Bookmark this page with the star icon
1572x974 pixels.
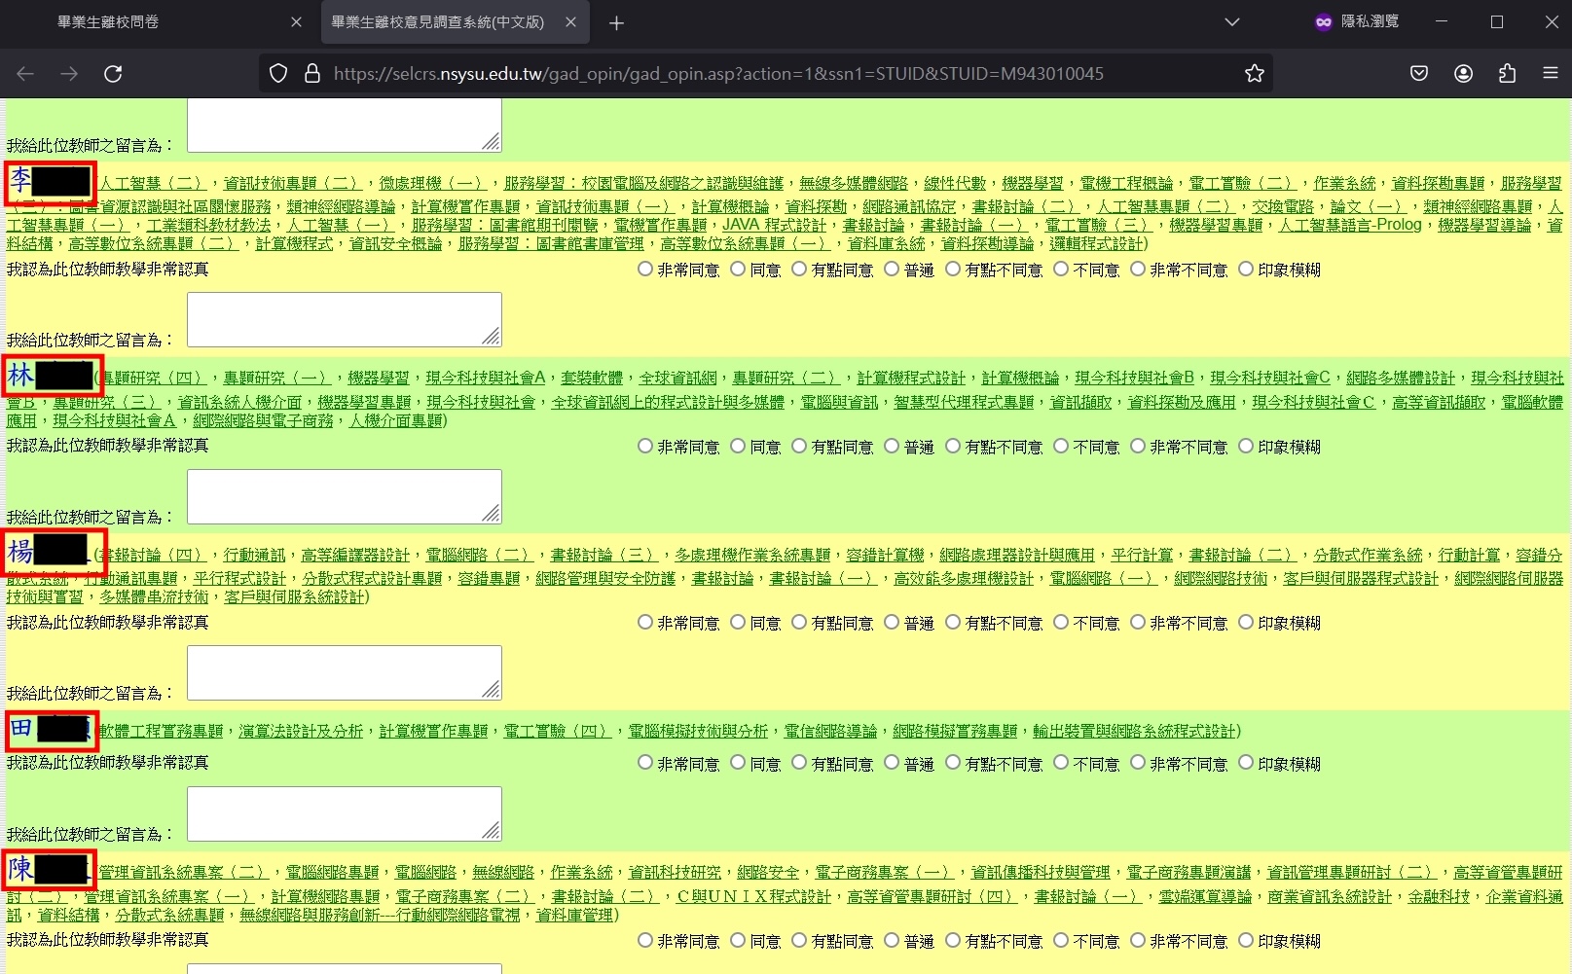(x=1255, y=74)
